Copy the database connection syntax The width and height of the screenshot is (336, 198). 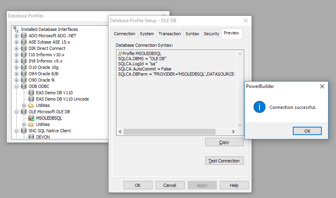click(224, 142)
